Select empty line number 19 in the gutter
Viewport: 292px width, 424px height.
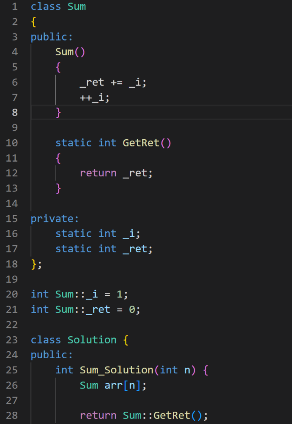(x=12, y=279)
